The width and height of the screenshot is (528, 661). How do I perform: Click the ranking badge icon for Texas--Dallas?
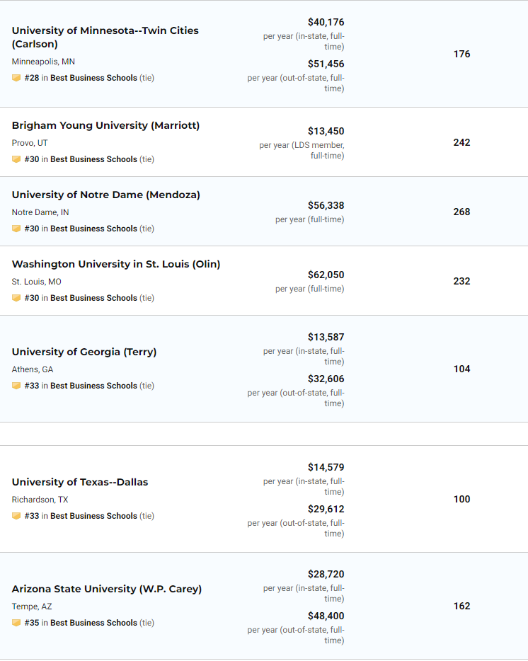(16, 516)
